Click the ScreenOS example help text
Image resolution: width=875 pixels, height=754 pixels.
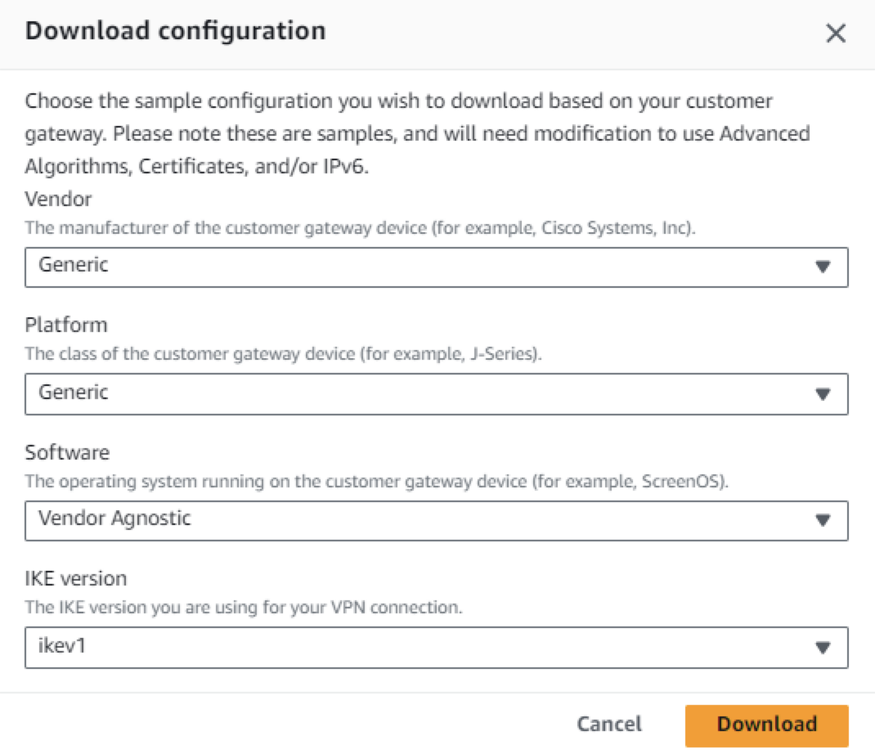[377, 481]
